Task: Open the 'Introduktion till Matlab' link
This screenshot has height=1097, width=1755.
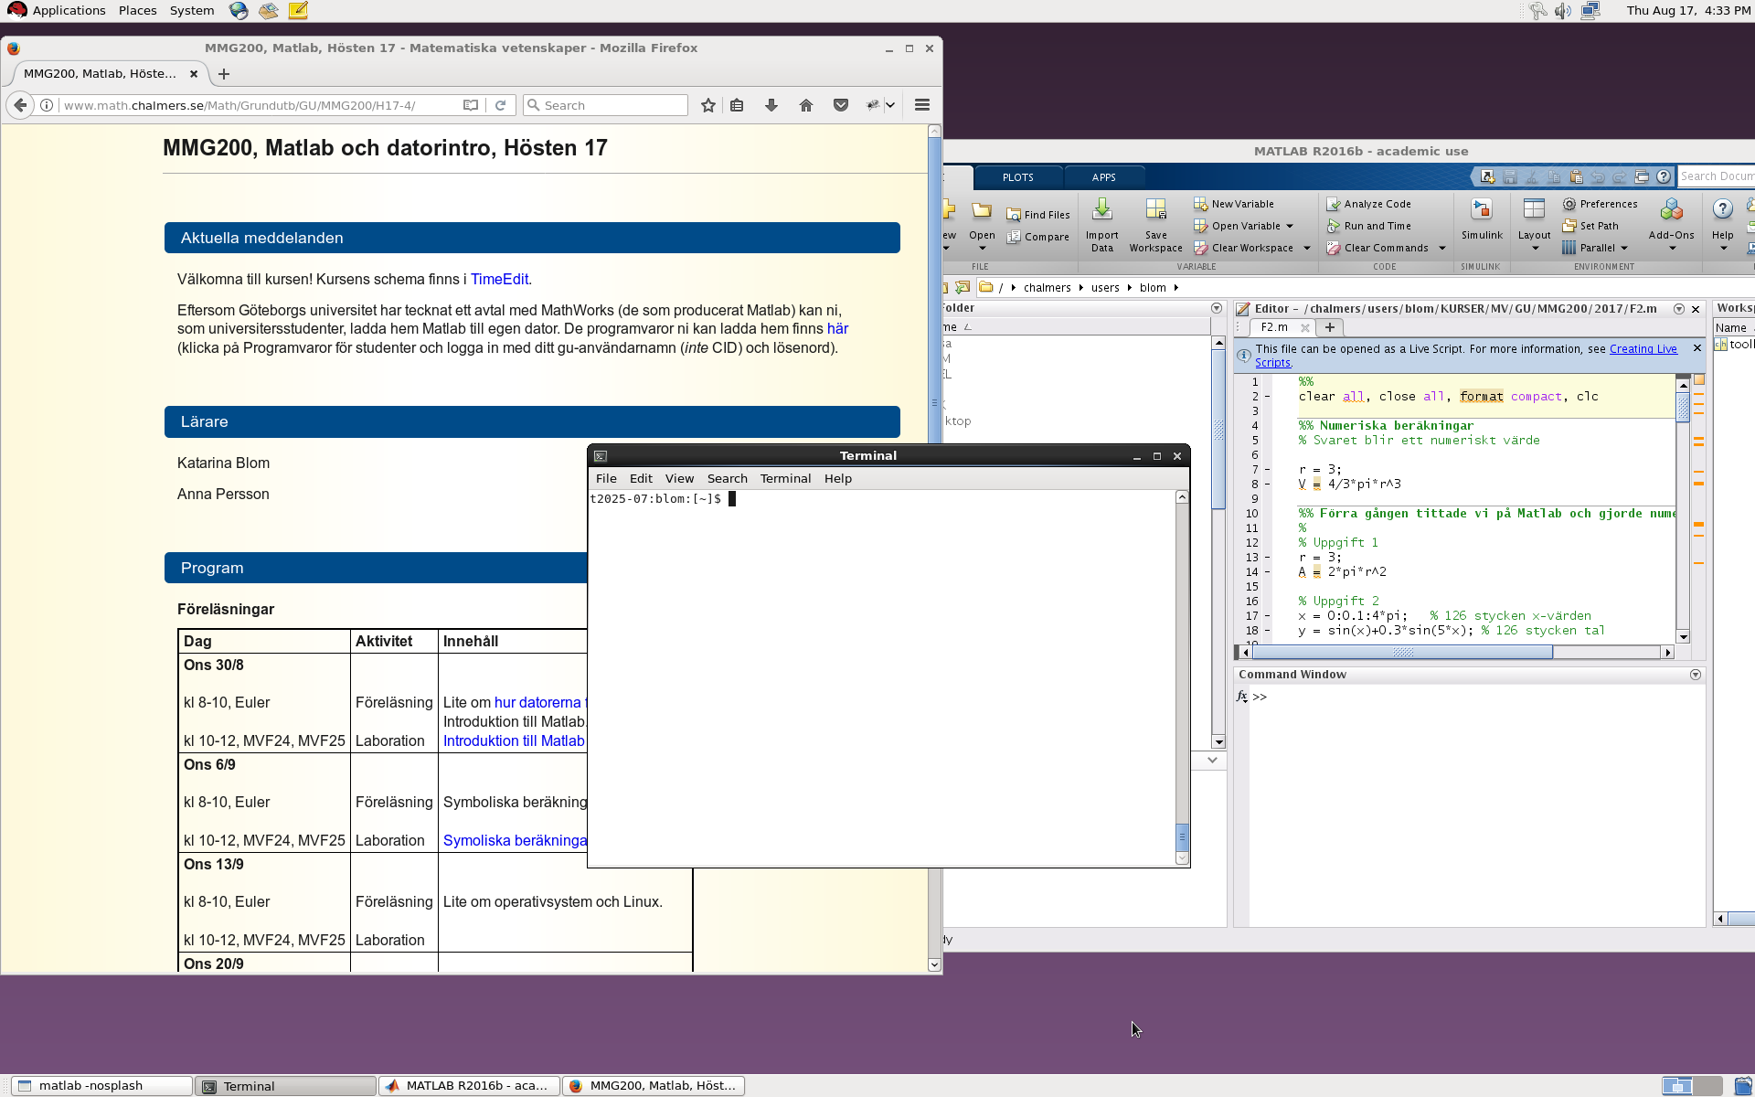Action: (514, 741)
